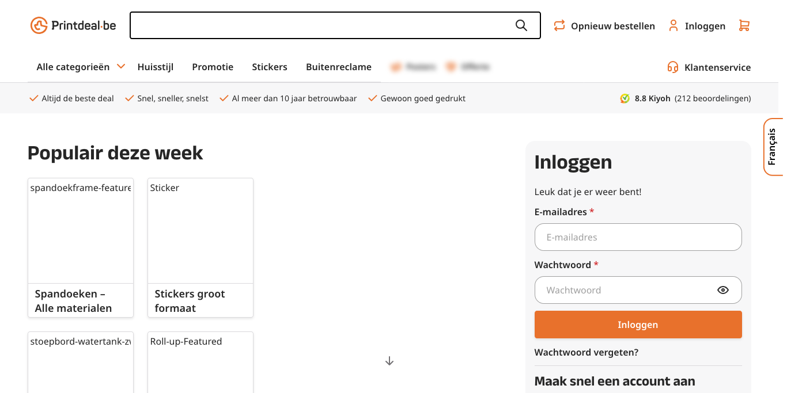
Task: Open the Huisstijl menu item
Action: click(x=156, y=67)
